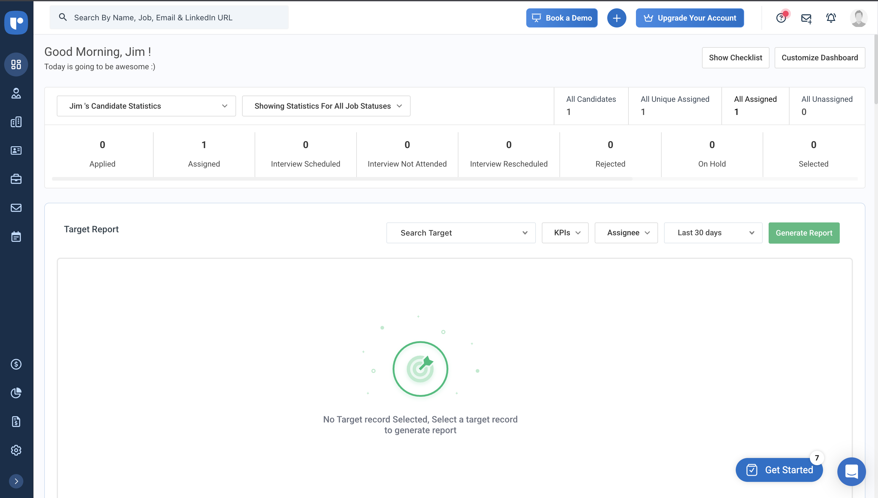Expand the KPIs selector
The width and height of the screenshot is (878, 498).
(x=565, y=233)
